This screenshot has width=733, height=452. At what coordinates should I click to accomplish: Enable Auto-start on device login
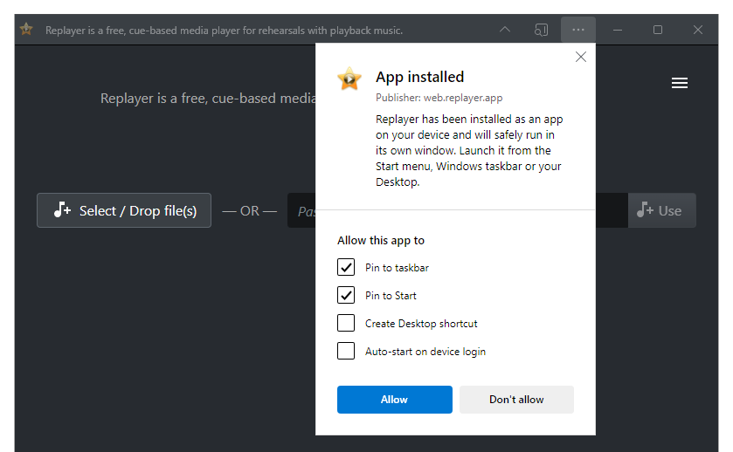coord(346,351)
